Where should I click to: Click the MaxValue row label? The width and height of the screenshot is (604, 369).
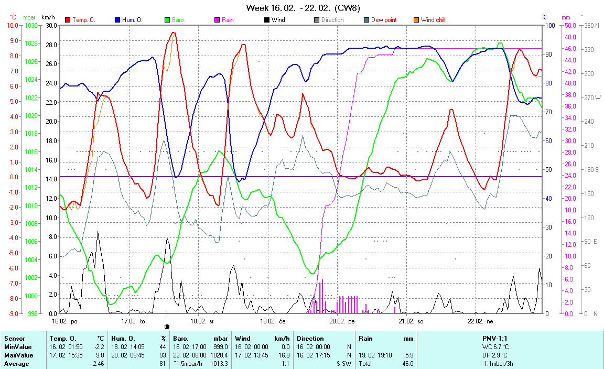(17, 355)
